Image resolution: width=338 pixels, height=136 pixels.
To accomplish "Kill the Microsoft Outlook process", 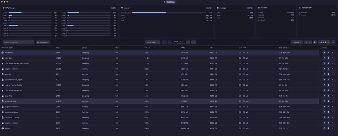I will click(333, 118).
